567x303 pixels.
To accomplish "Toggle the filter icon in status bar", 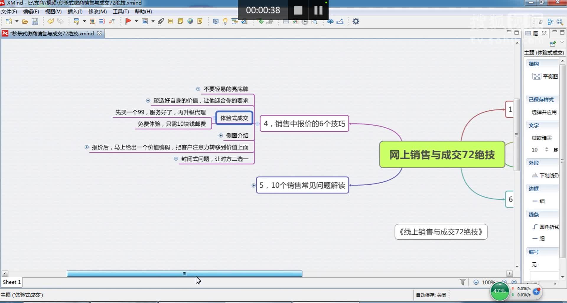I will coord(463,282).
